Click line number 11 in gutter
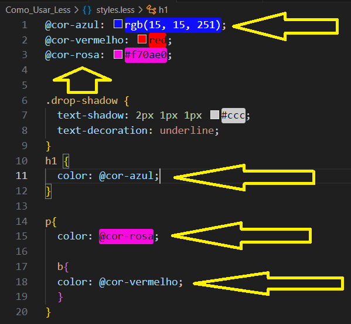The width and height of the screenshot is (351, 324). coord(22,176)
